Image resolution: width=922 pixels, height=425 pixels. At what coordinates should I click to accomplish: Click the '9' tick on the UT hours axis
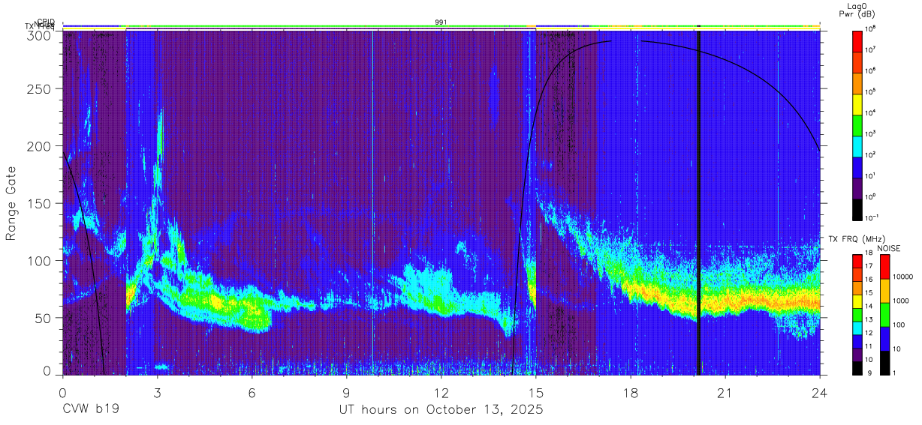346,392
